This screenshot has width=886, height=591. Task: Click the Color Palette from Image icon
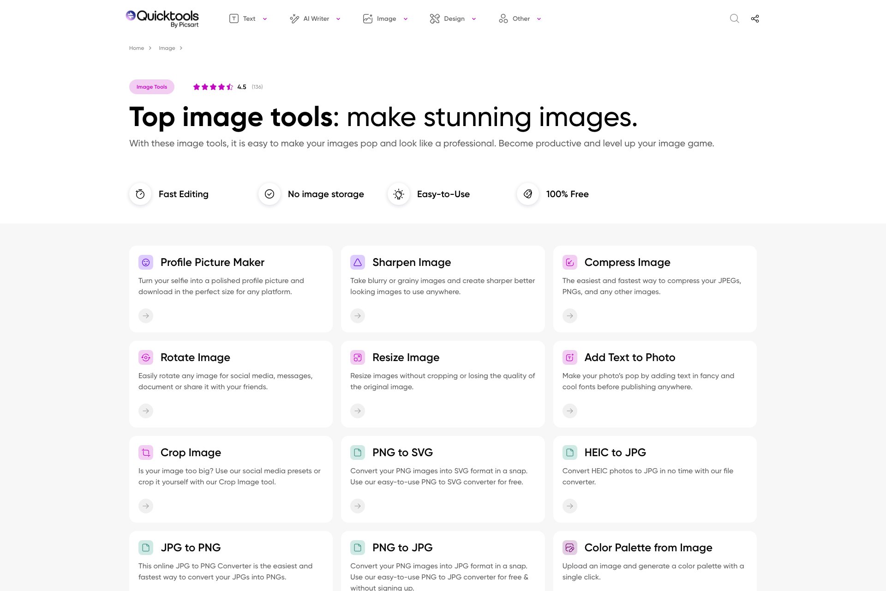[x=570, y=548]
